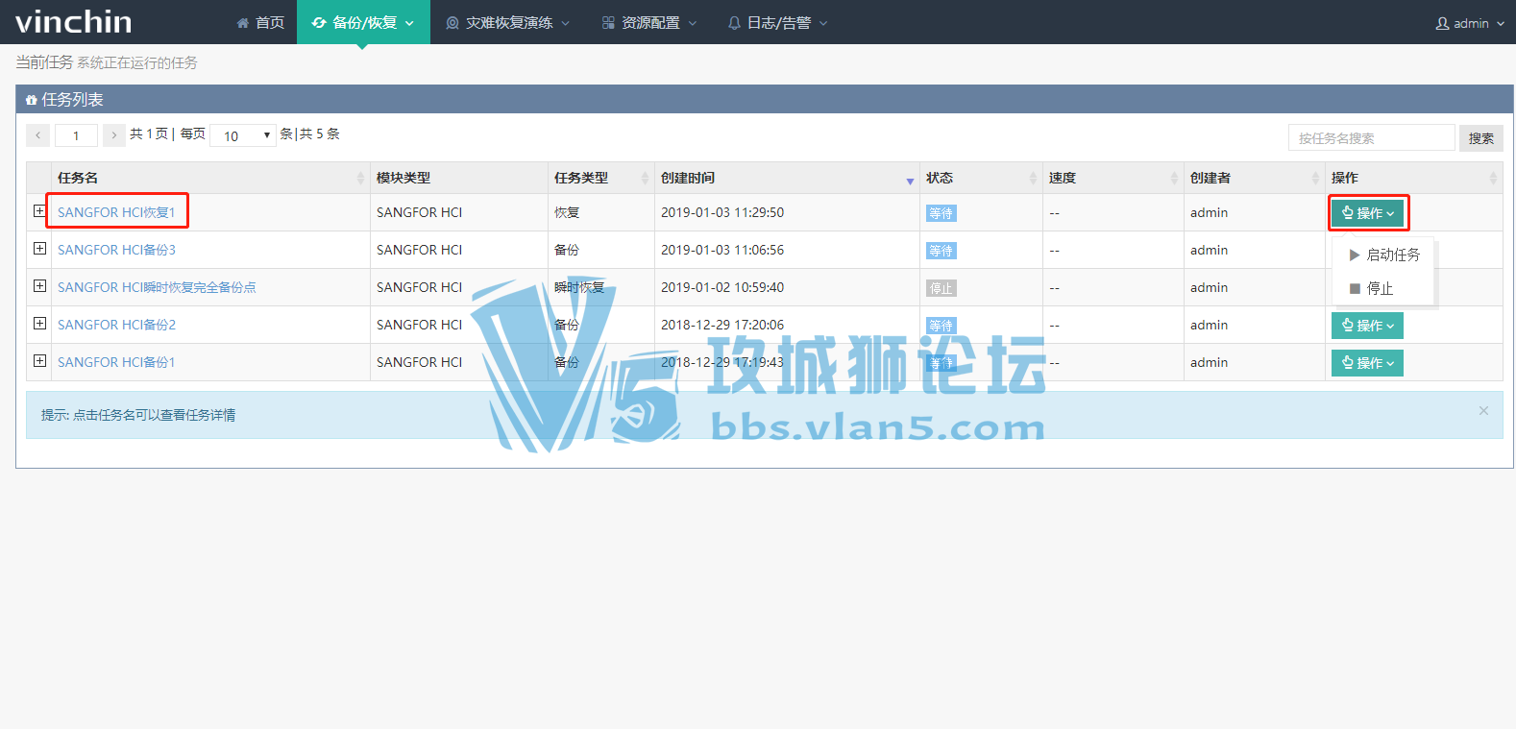This screenshot has height=729, width=1516.
Task: Open 操作 dropdown for SANGFOR HCI恢复1
Action: 1367,213
